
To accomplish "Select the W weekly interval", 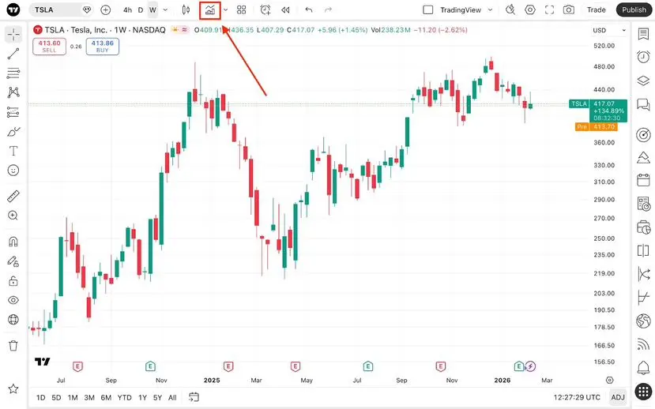I will click(x=152, y=9).
